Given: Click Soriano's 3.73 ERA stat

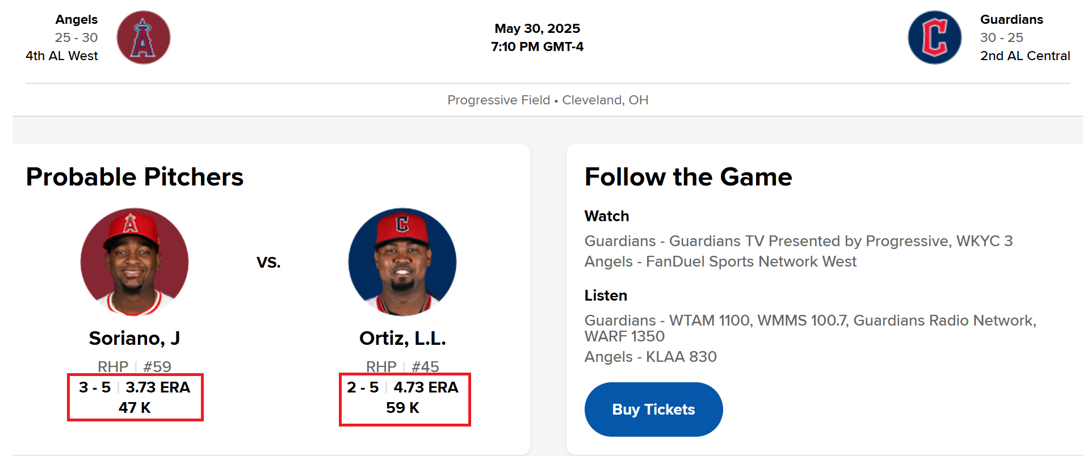Looking at the screenshot, I should point(158,387).
